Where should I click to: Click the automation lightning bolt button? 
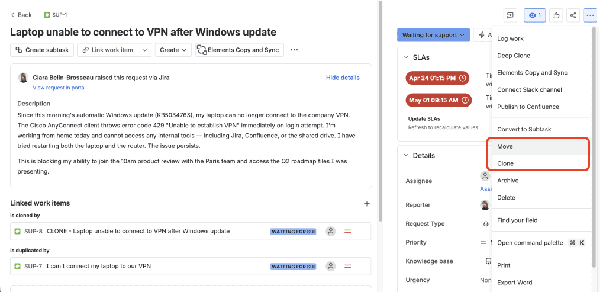tap(482, 35)
